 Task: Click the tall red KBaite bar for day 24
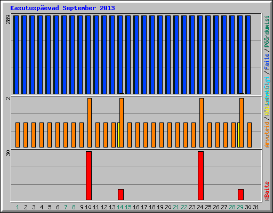click(x=200, y=176)
